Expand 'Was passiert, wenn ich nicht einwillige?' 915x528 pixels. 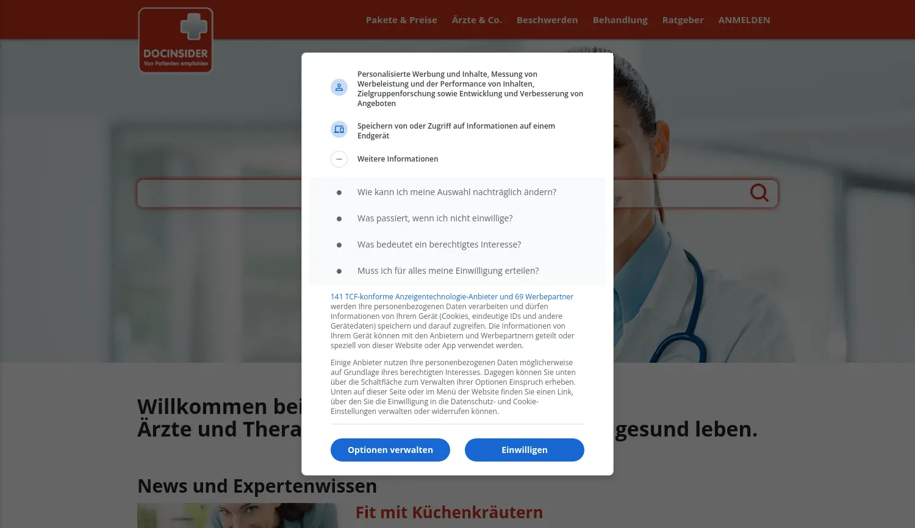(x=434, y=218)
